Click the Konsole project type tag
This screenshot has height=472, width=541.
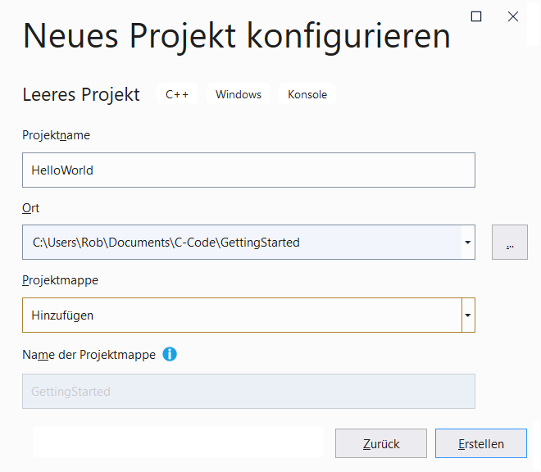click(x=307, y=94)
